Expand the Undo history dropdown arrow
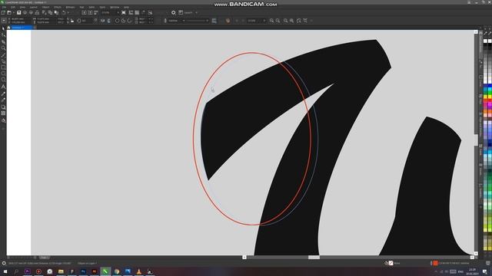492x276 pixels. pyautogui.click(x=68, y=12)
